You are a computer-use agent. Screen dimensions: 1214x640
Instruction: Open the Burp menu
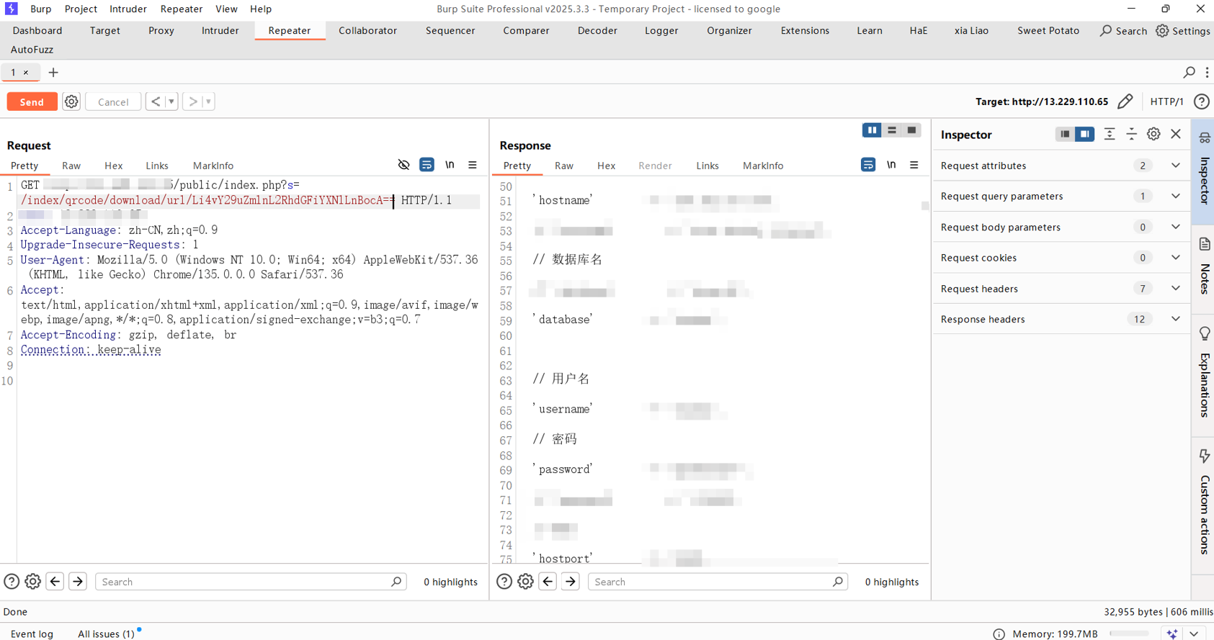click(x=41, y=9)
